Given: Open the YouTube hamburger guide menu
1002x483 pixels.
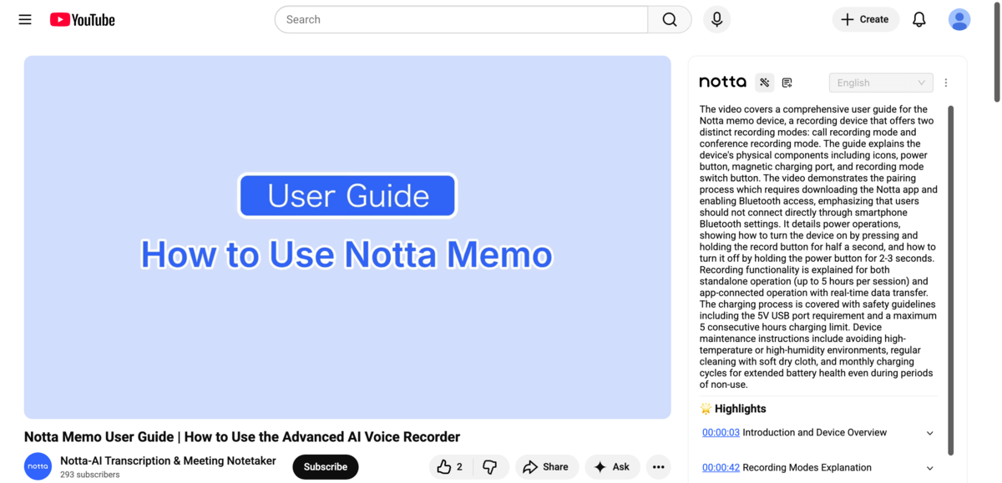Looking at the screenshot, I should tap(25, 19).
